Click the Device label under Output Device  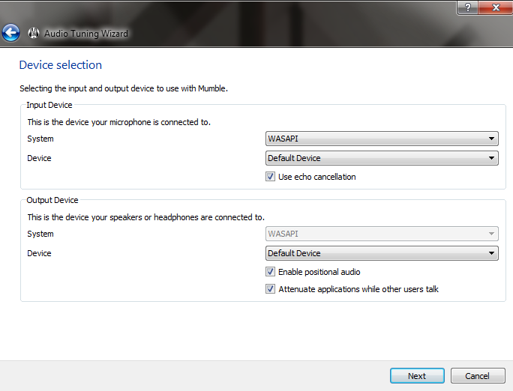tap(39, 253)
